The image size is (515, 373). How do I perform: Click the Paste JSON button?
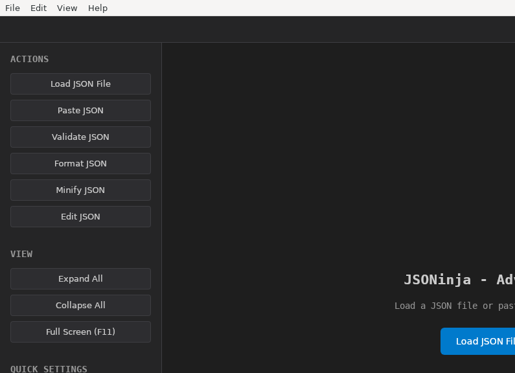coord(80,110)
